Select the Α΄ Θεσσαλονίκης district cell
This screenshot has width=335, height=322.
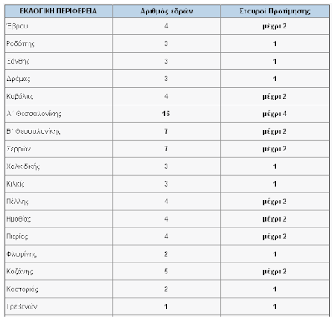click(x=59, y=114)
